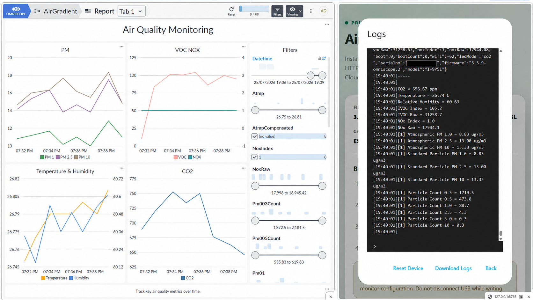Open Temperature & Humidity chart options menu
This screenshot has height=300, width=533.
coord(121,168)
